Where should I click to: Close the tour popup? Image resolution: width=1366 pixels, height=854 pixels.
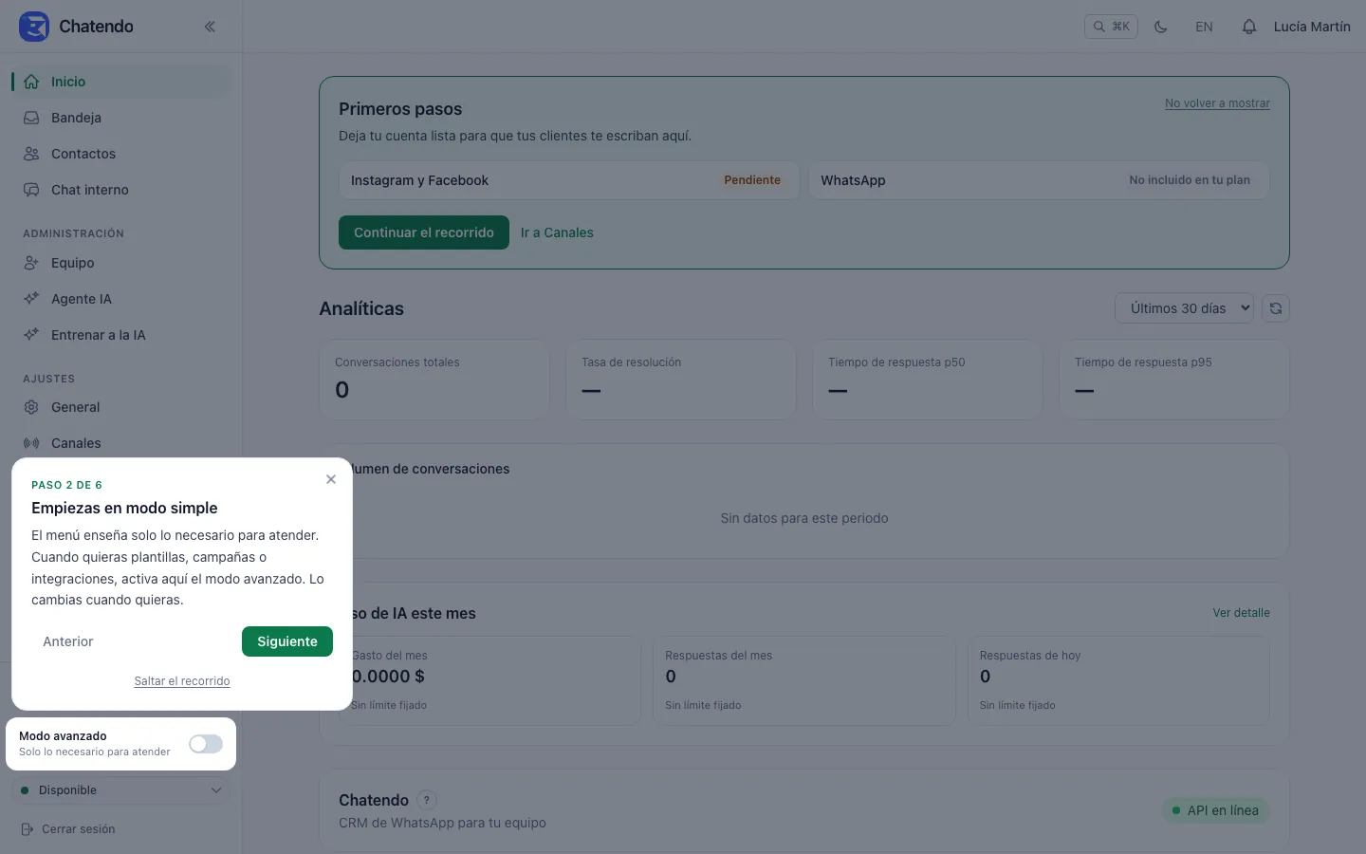tap(331, 479)
